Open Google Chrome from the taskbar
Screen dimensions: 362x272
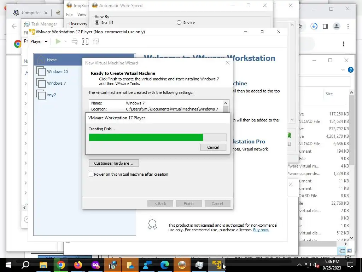[x=60, y=265]
